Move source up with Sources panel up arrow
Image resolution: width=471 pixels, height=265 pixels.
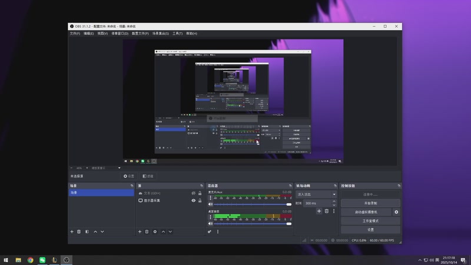coord(163,231)
